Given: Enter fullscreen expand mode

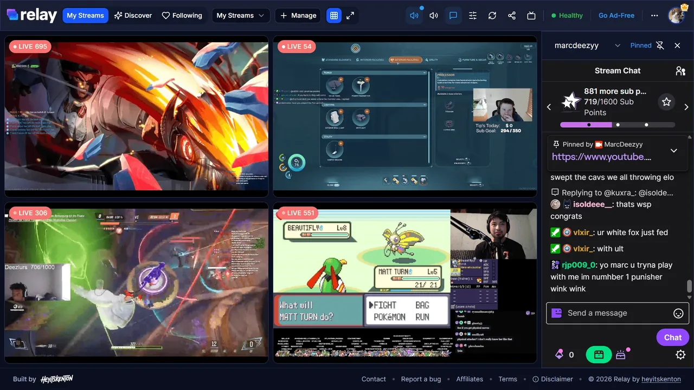Looking at the screenshot, I should (350, 16).
